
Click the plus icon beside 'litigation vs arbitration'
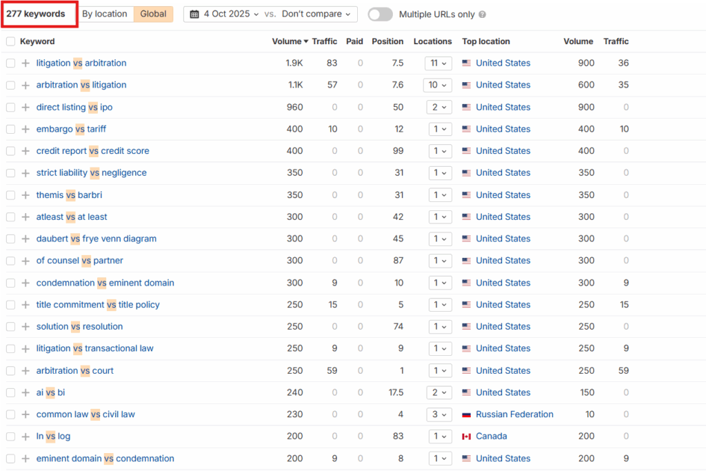(26, 63)
